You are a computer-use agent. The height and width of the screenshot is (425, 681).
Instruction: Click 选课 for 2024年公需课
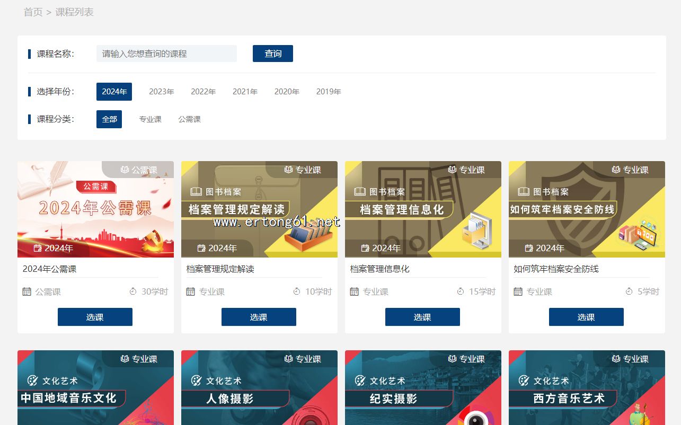95,317
